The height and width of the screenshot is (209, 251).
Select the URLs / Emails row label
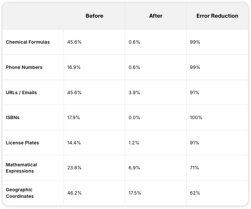coord(21,93)
